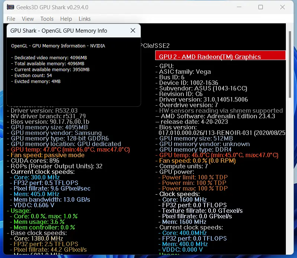Maximize the GPU Shark window

pyautogui.click(x=261, y=7)
